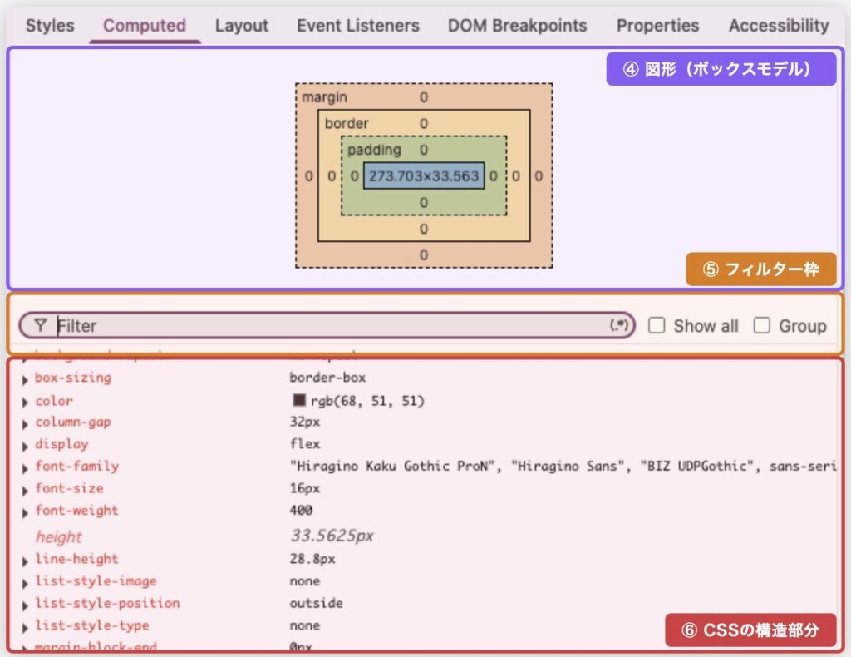The width and height of the screenshot is (851, 657).
Task: Click the content size 273.703×33.563 box
Action: click(424, 176)
